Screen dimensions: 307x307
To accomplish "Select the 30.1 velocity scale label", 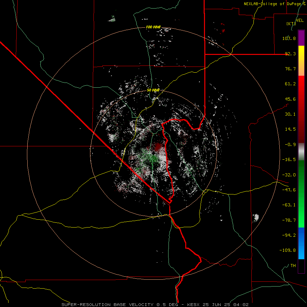I will 290,114.
